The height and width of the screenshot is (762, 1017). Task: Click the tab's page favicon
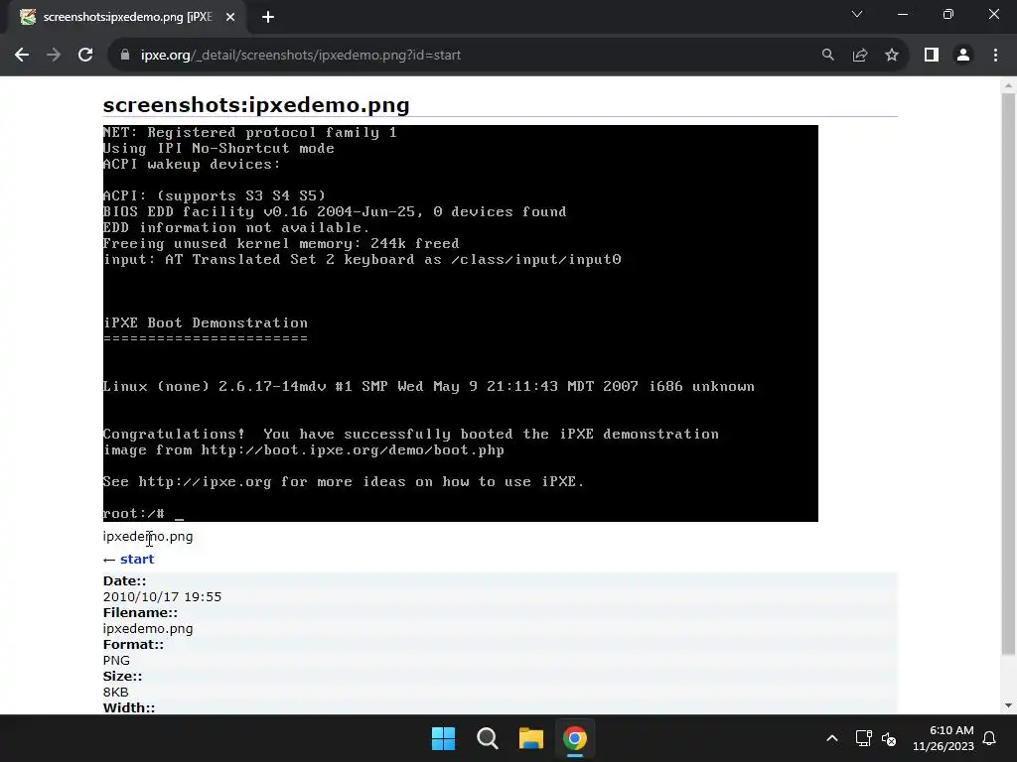pyautogui.click(x=28, y=18)
